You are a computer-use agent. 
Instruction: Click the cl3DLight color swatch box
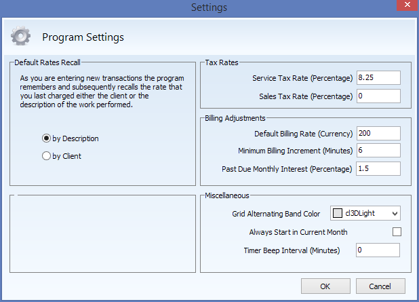click(x=338, y=213)
